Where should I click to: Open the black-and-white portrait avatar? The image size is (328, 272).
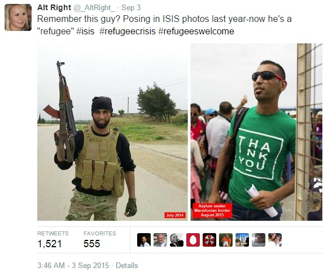[177, 240]
